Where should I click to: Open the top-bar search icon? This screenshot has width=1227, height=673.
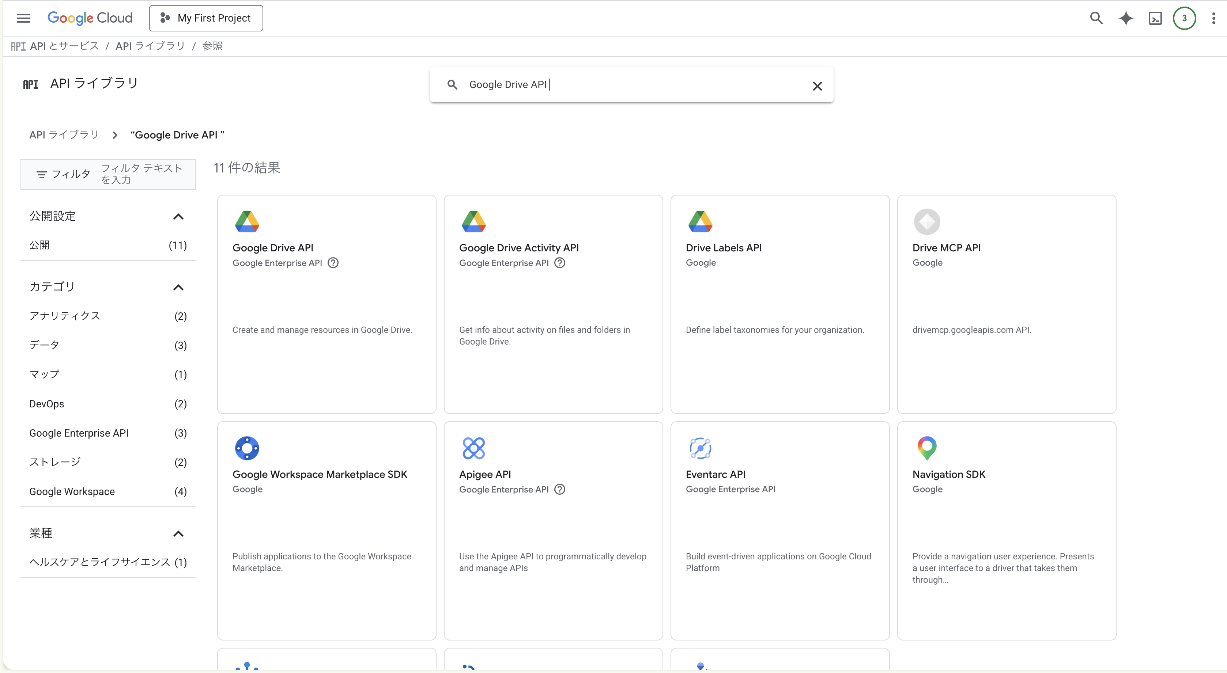click(1096, 18)
